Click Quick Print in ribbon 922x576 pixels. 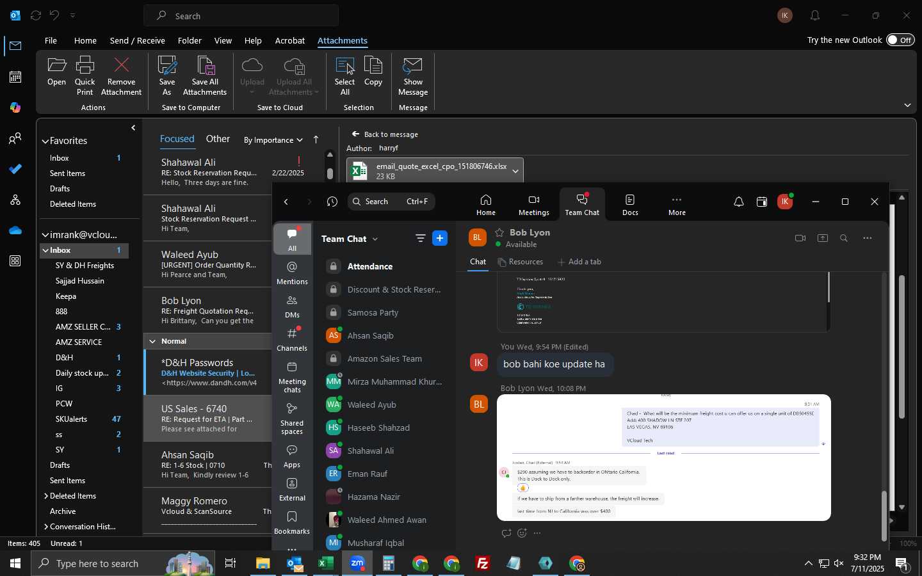point(85,76)
